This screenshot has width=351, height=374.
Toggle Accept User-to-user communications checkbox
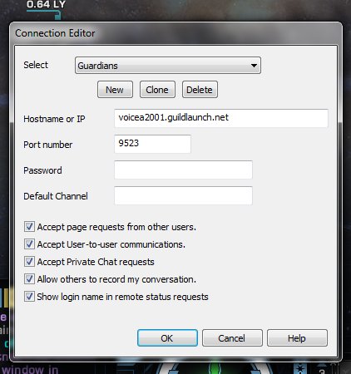[x=29, y=244]
